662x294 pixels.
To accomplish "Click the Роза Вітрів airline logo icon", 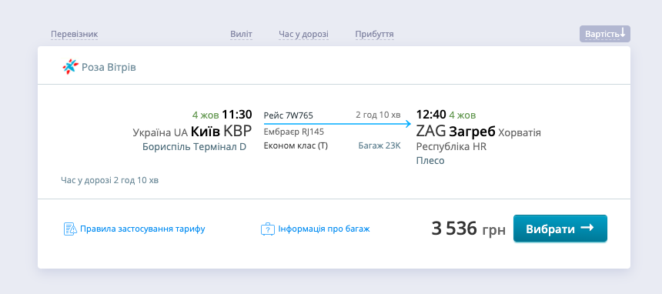I will (x=71, y=67).
